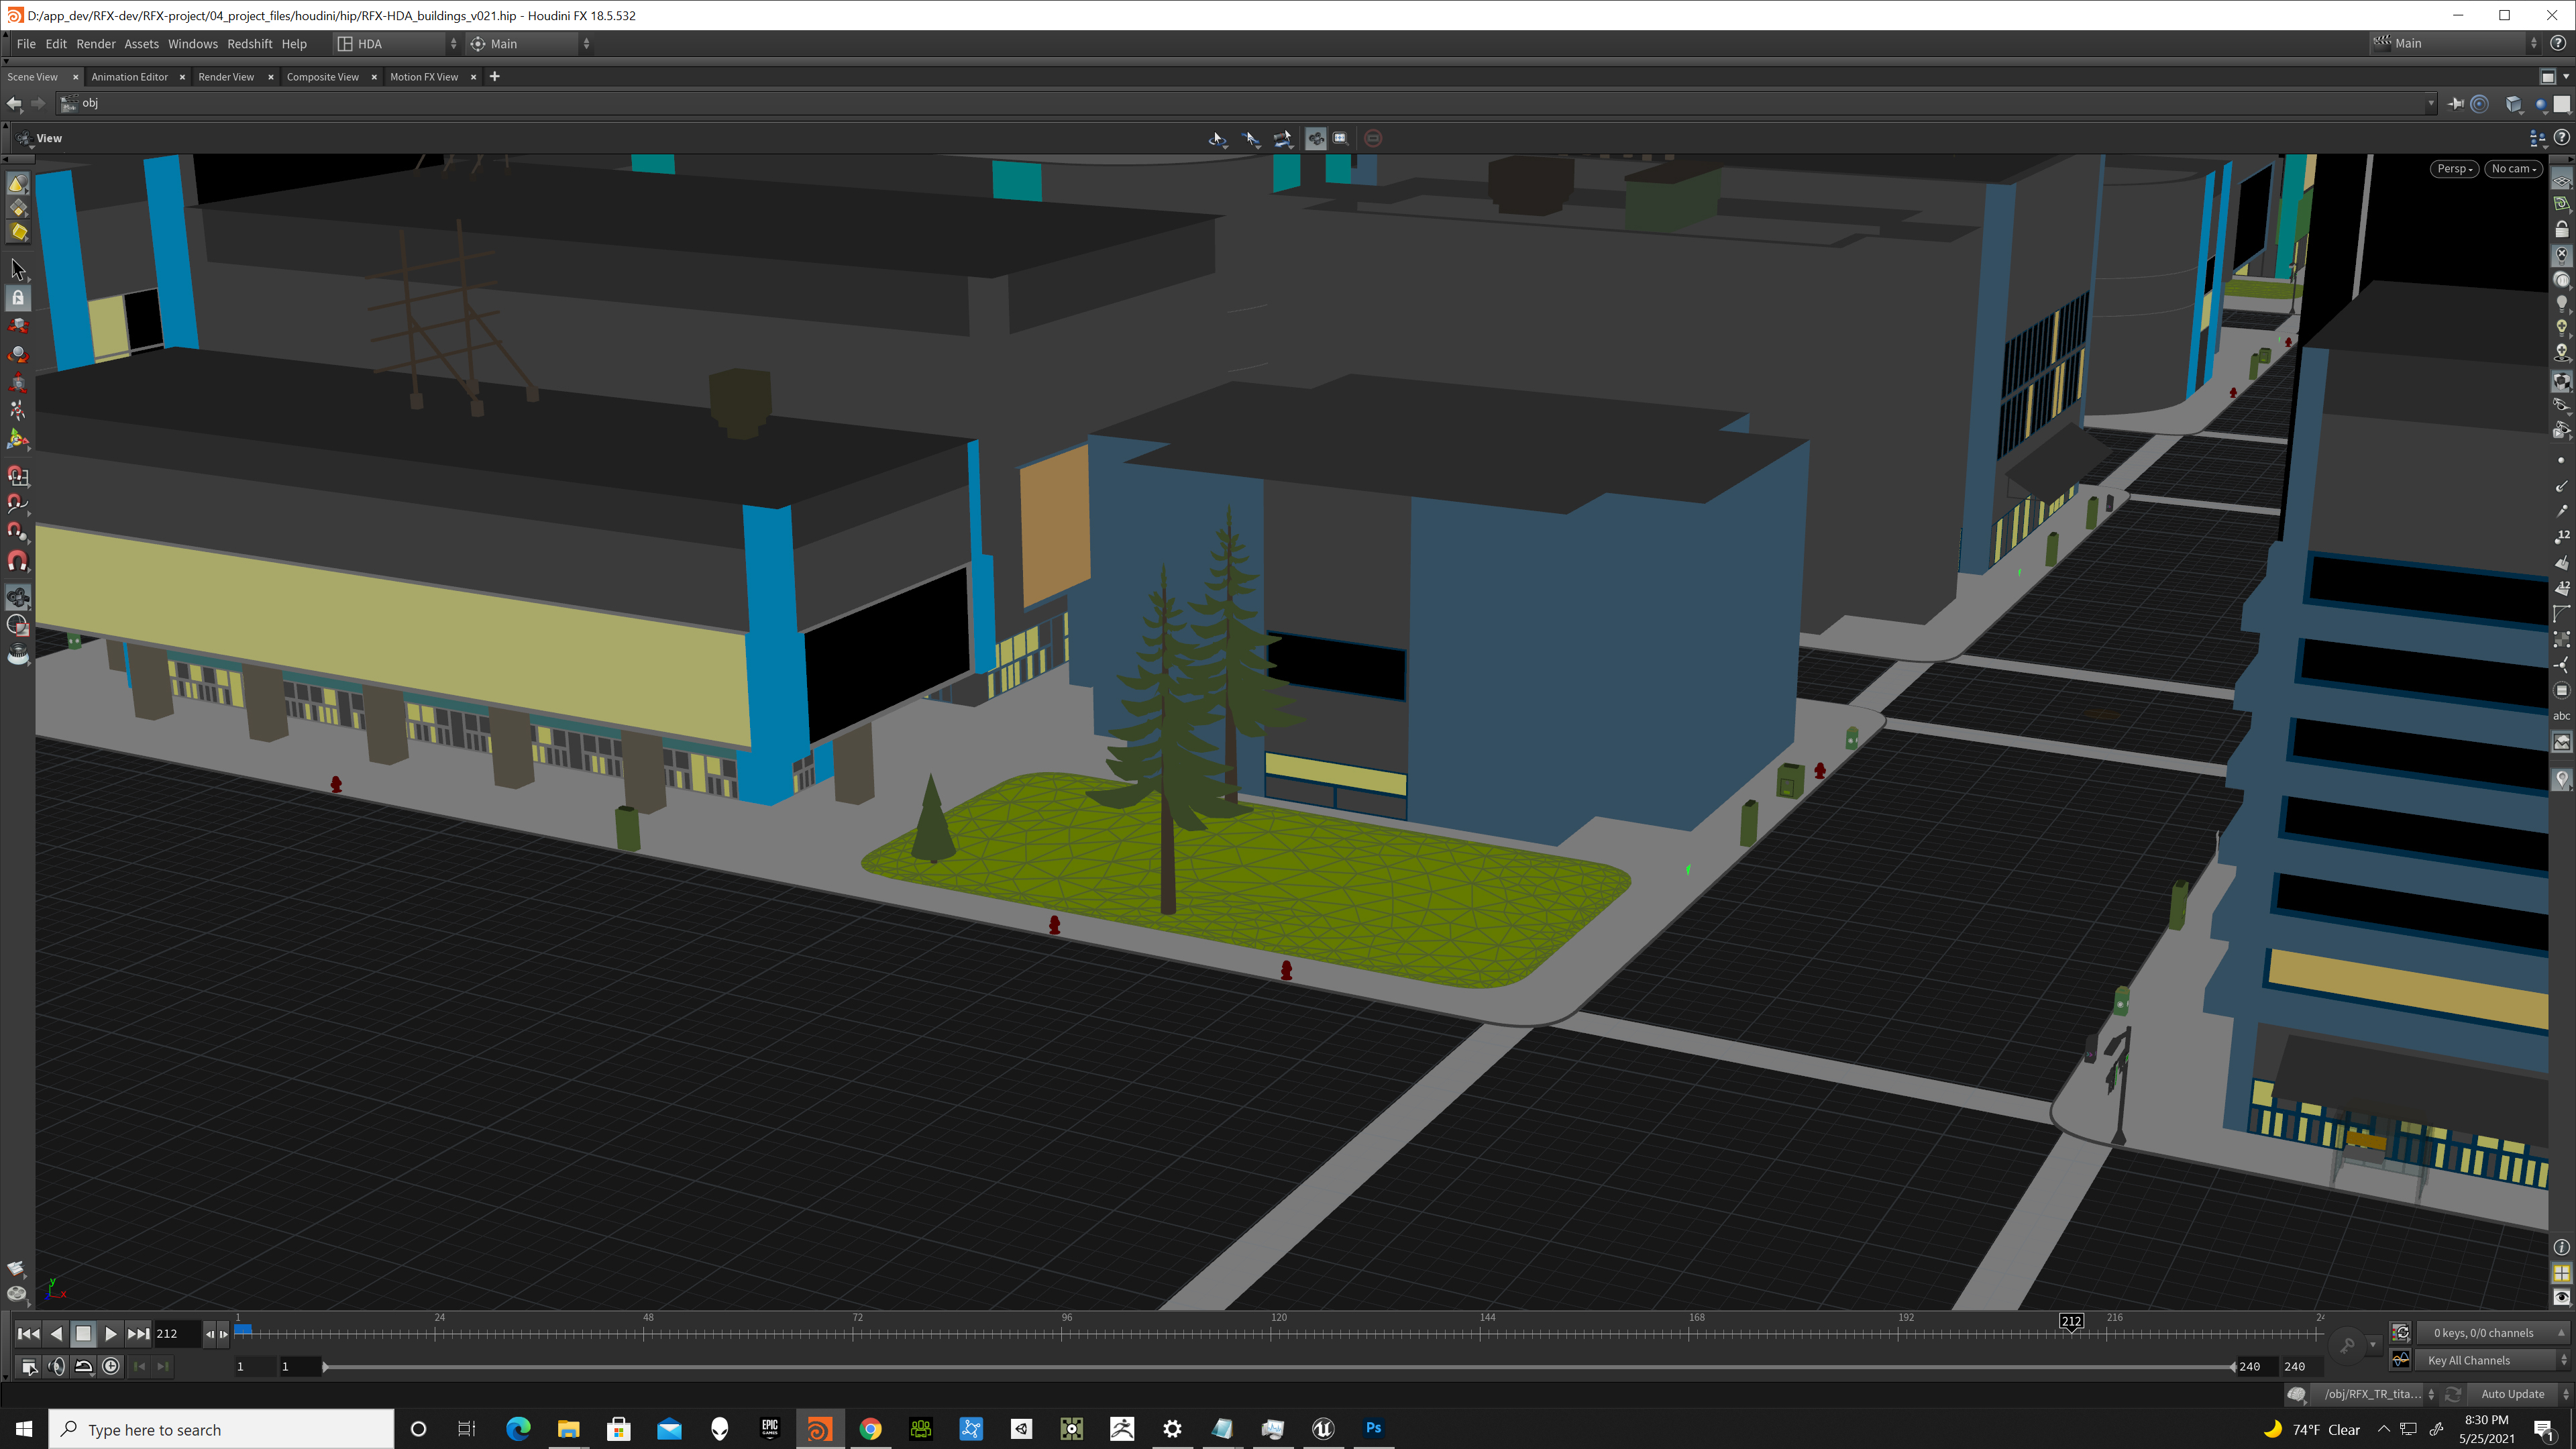Select the Dynamics selection mode icon
The image size is (2576, 1449).
click(x=18, y=232)
